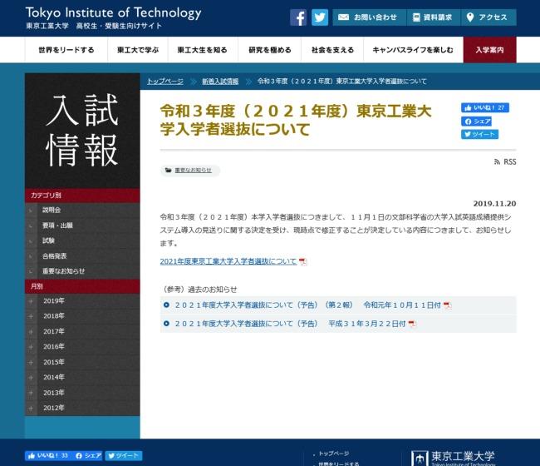Click the お問い合わせ contact button
This screenshot has height=466, width=540.
369,17
